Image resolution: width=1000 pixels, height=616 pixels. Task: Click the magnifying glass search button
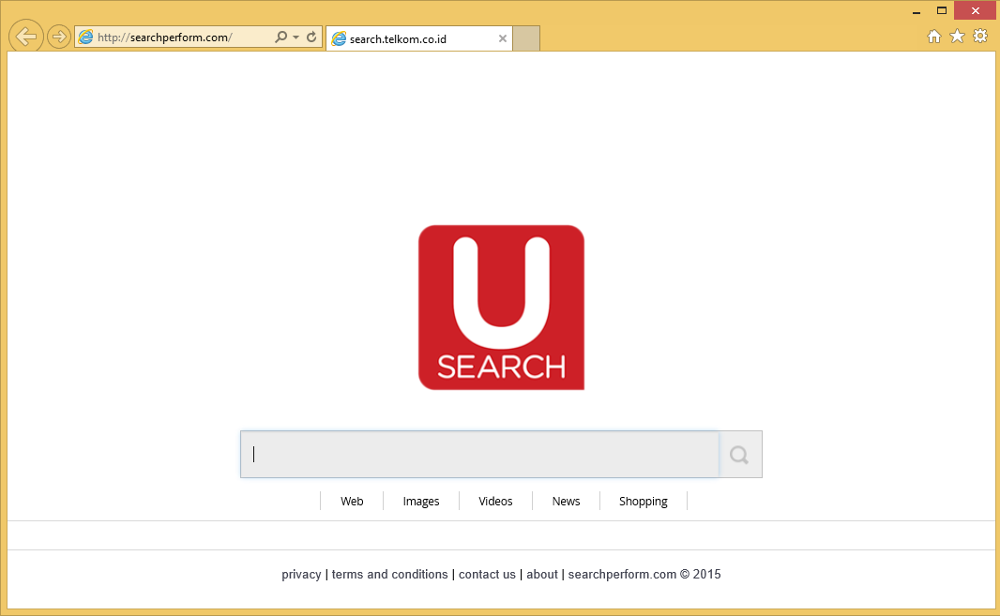click(738, 454)
